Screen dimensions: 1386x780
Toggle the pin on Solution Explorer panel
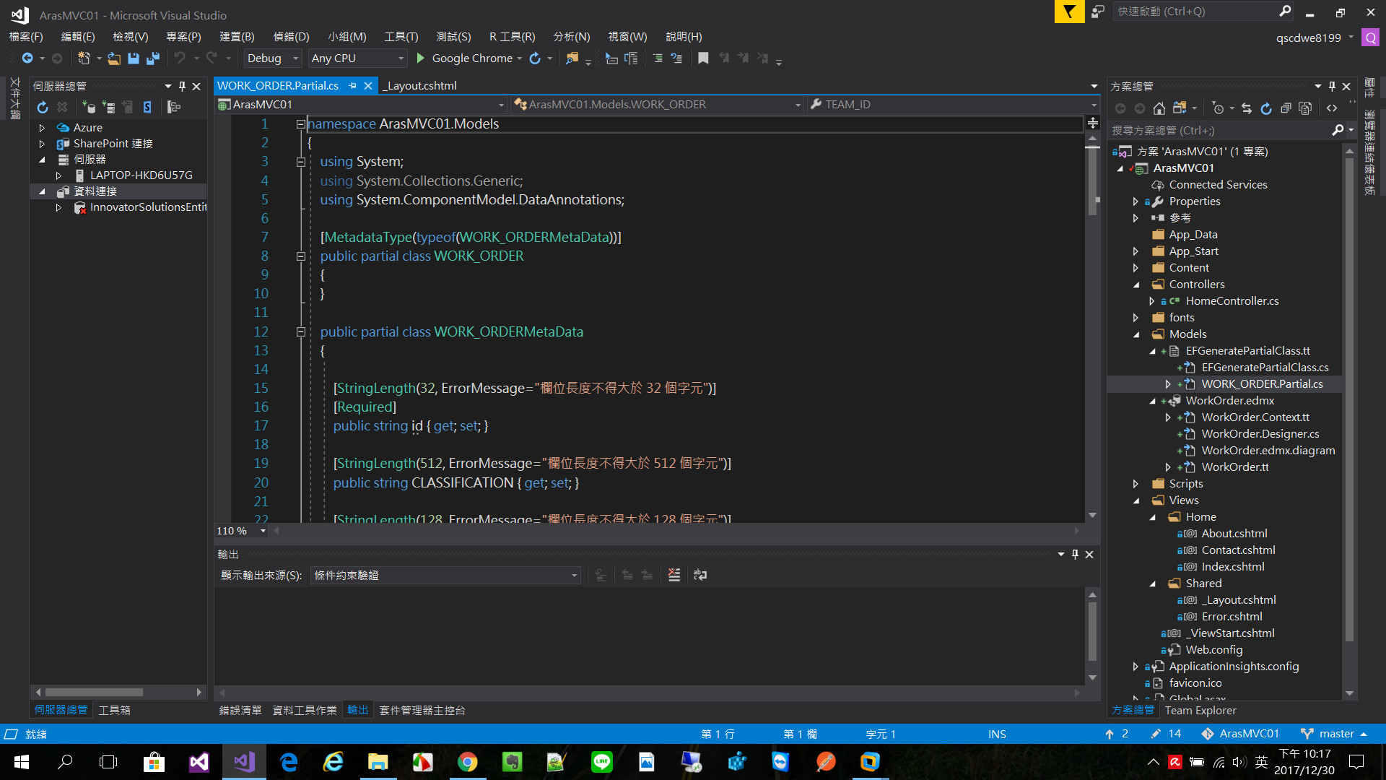click(1332, 86)
